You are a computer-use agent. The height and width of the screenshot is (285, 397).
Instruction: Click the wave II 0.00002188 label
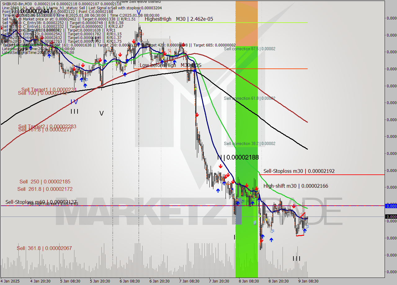click(238, 157)
